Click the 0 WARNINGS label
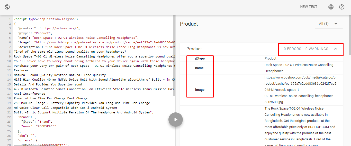The width and height of the screenshot is (351, 146). pyautogui.click(x=317, y=49)
